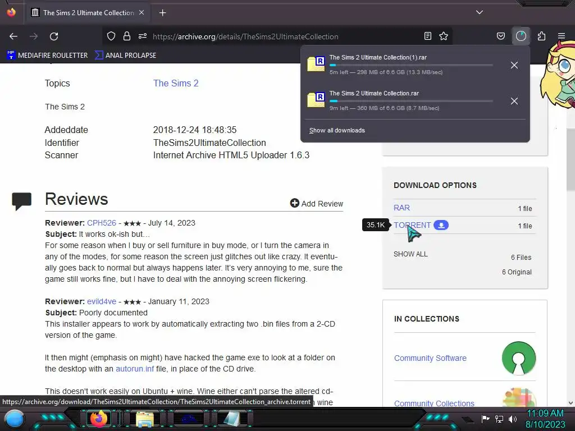Screen dimensions: 575x431
Task: Toggle reader view icon
Action: coord(427,36)
